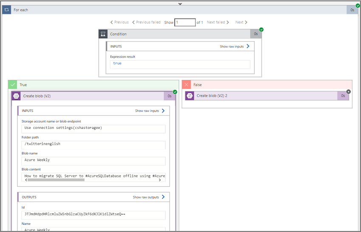Click the right scroll arrow in Blob content
361x232 pixels.
click(x=160, y=180)
